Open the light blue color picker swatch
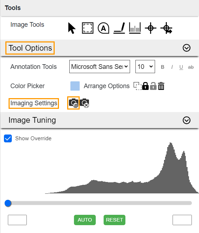 pyautogui.click(x=75, y=86)
